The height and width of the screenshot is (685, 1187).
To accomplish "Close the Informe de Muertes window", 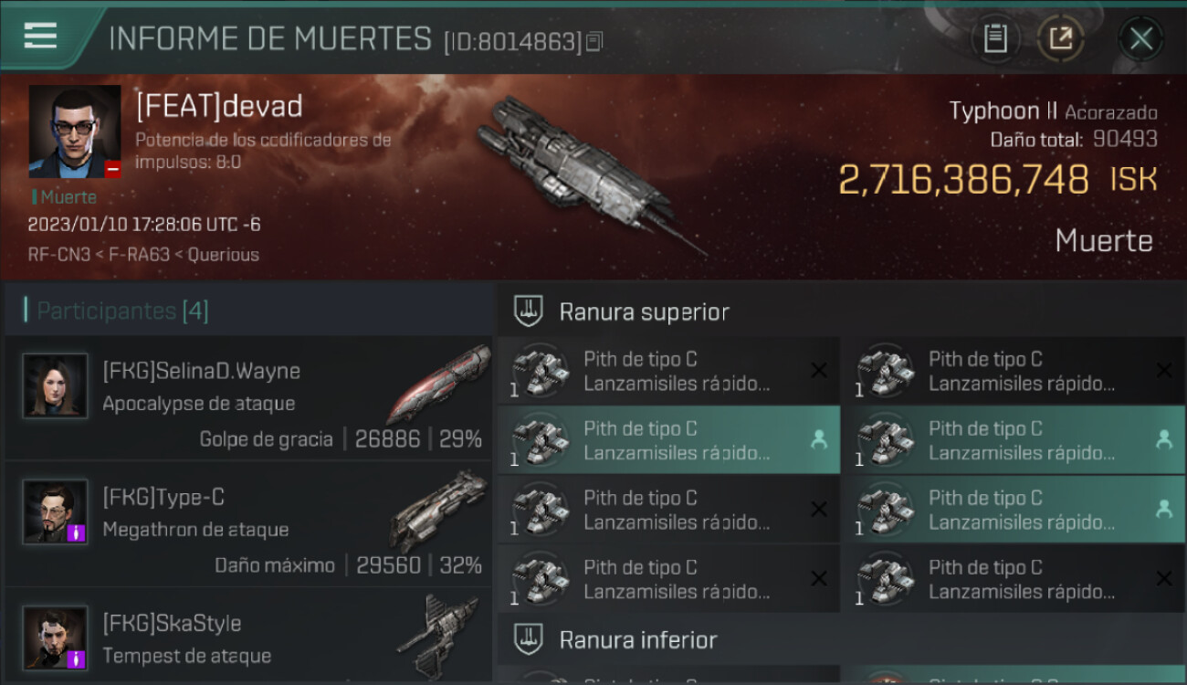I will point(1140,39).
